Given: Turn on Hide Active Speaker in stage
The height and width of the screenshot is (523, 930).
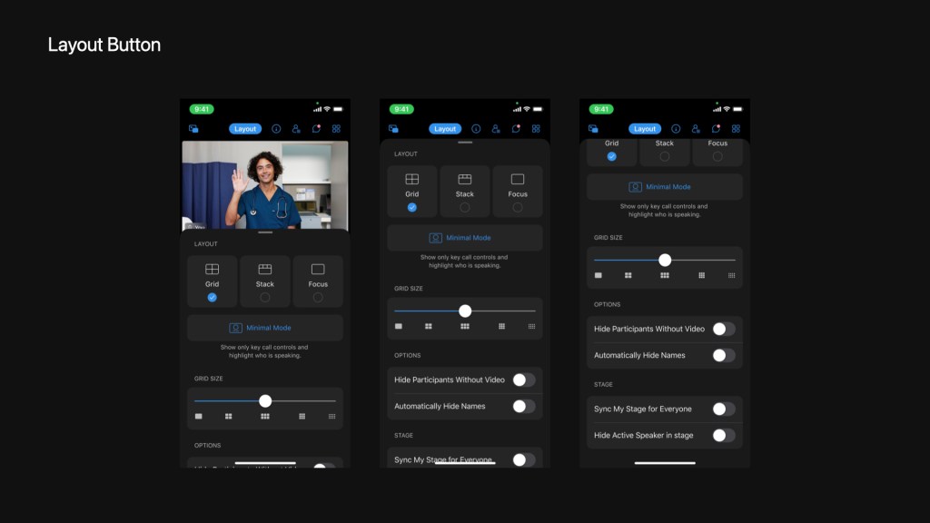Looking at the screenshot, I should click(x=723, y=435).
